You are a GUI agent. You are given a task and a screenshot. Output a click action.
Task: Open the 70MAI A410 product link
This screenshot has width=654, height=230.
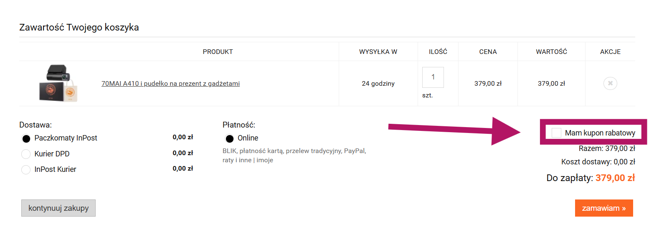coord(170,83)
